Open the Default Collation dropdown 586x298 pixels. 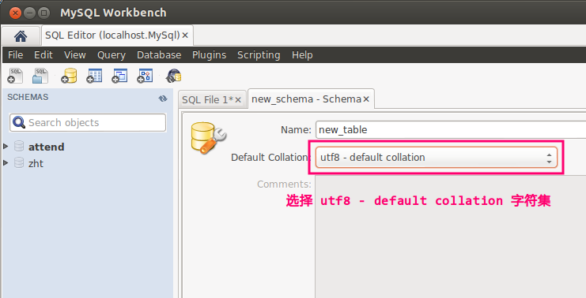[436, 157]
